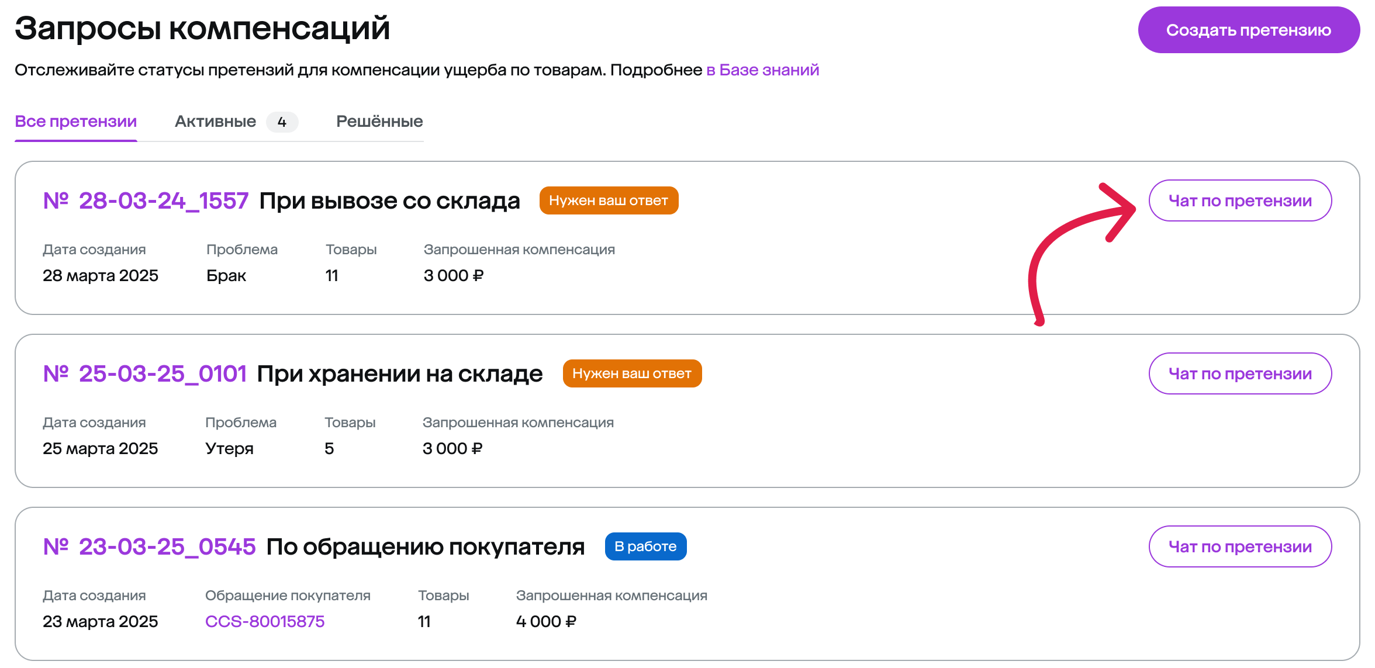
Task: Click the Нужен ваш ответ badge on second claim
Action: tap(632, 373)
